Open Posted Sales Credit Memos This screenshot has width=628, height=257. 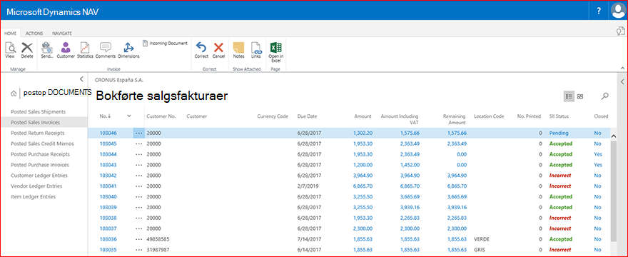(42, 143)
